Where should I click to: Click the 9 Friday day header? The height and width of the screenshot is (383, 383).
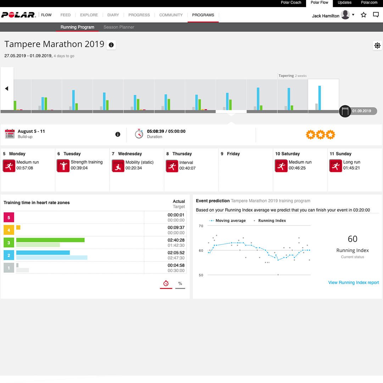(x=231, y=154)
